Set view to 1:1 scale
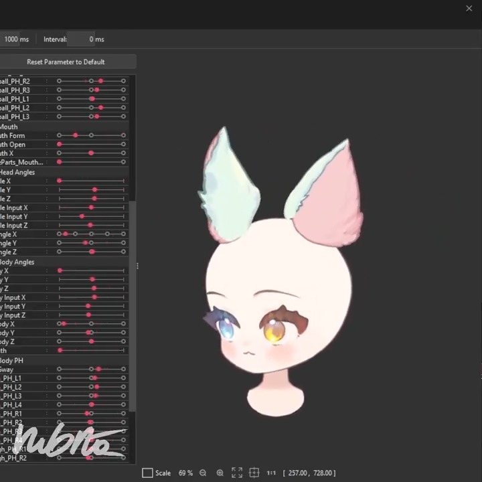Image resolution: width=482 pixels, height=482 pixels. coord(271,473)
